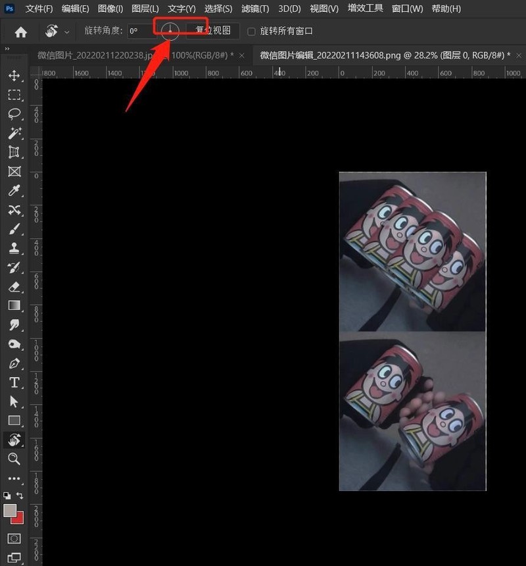The image size is (526, 566).
Task: Open the red background color swatch
Action: point(18,518)
